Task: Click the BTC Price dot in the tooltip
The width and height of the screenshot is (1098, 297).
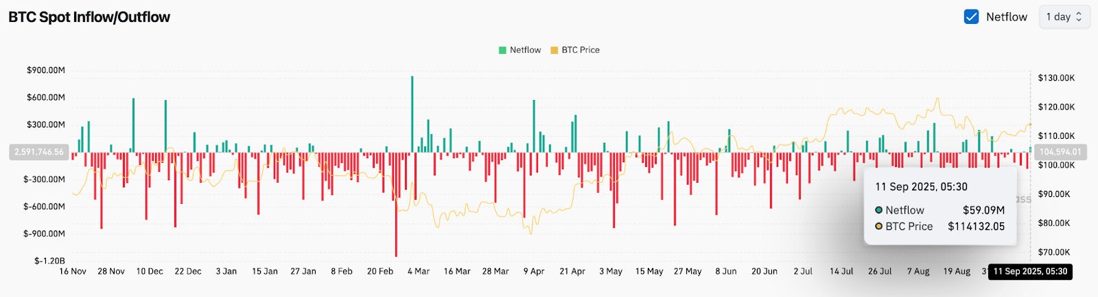Action: (x=878, y=227)
